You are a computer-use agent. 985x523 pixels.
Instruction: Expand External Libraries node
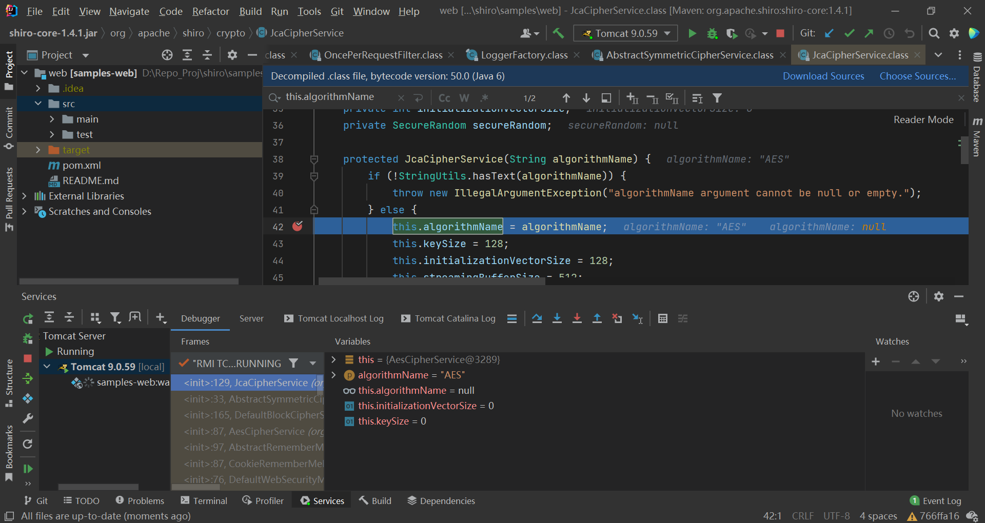point(24,196)
